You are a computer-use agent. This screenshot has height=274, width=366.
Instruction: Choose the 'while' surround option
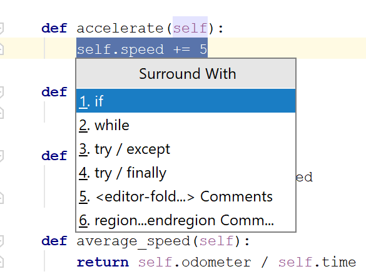pyautogui.click(x=186, y=125)
